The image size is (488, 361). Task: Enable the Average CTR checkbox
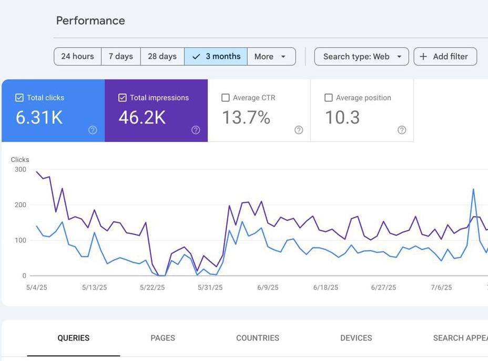click(x=226, y=98)
